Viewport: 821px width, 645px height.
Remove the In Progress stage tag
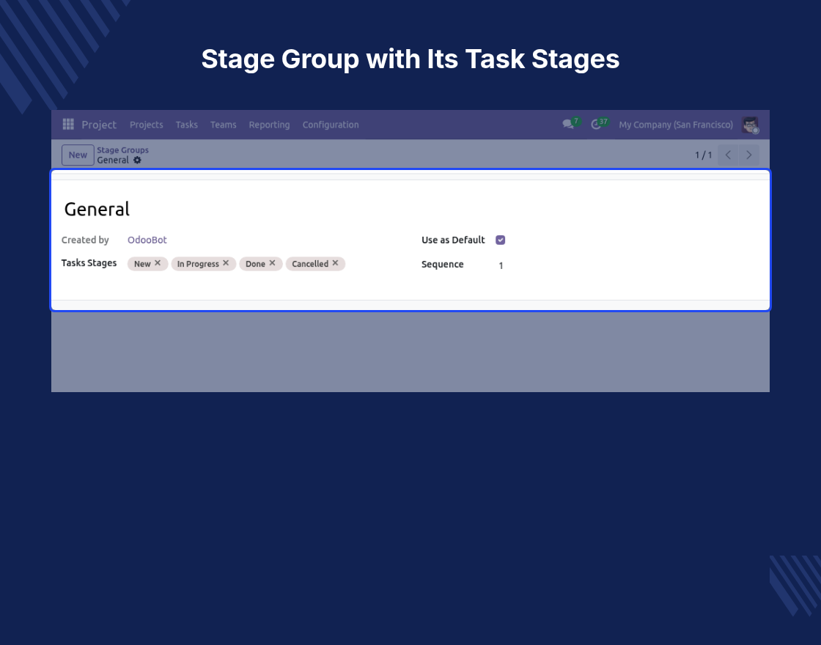[x=226, y=263]
